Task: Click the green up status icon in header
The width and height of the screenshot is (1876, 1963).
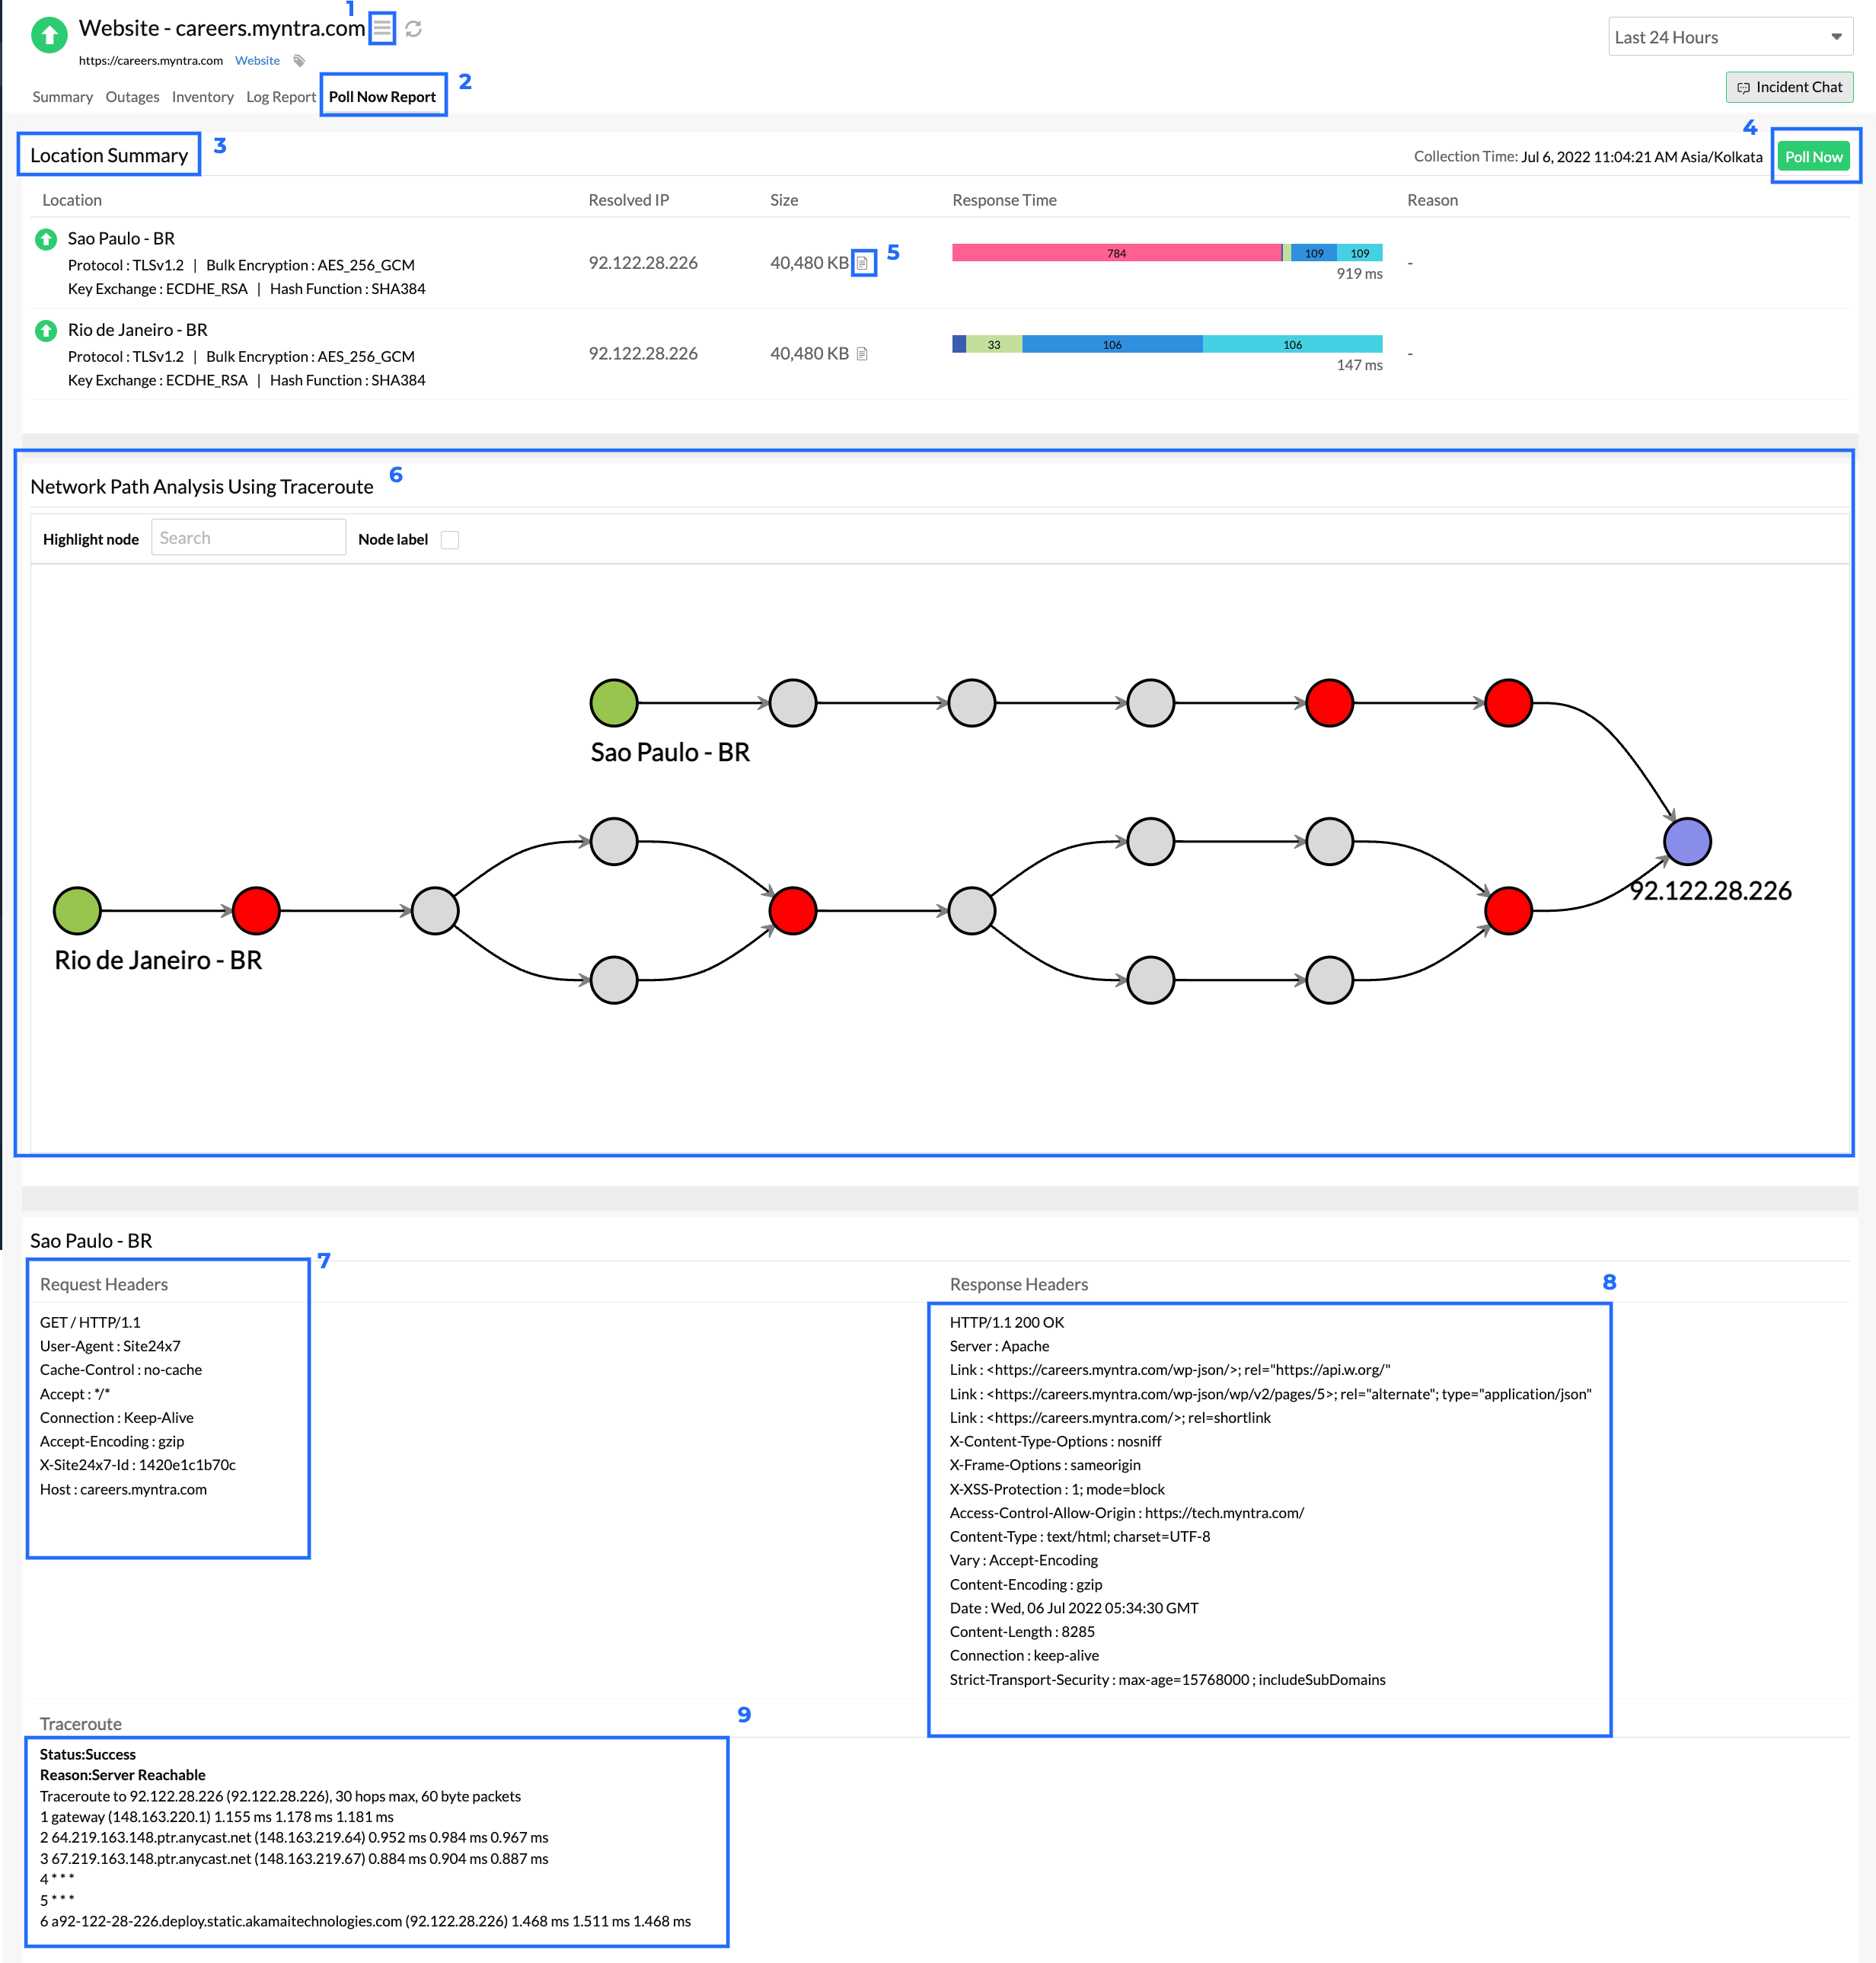Action: 49,35
